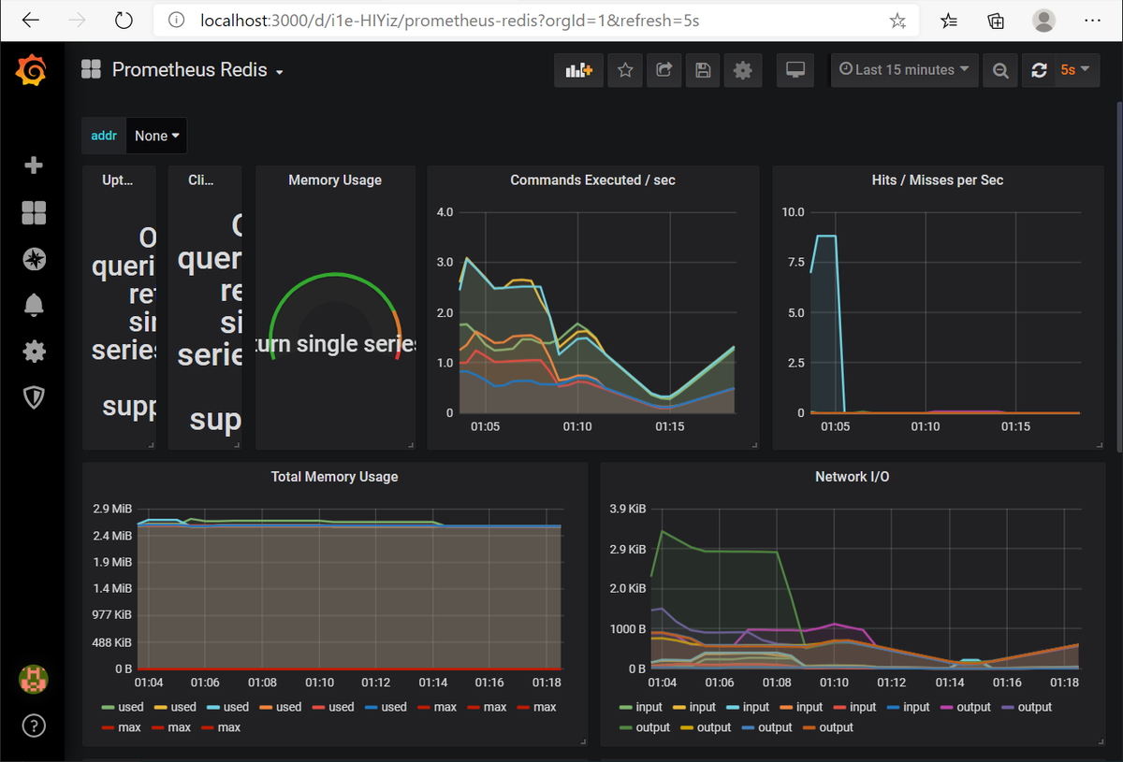Click the zoom out time range magnifier

(1000, 70)
